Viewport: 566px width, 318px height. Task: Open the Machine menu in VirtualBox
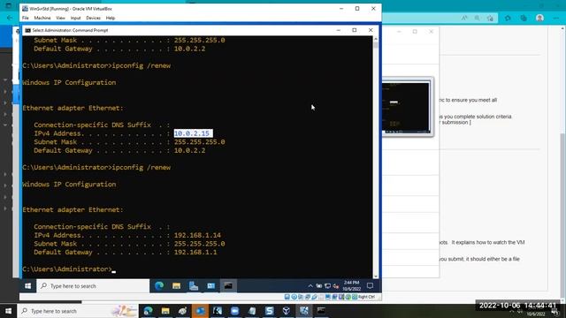pyautogui.click(x=42, y=18)
